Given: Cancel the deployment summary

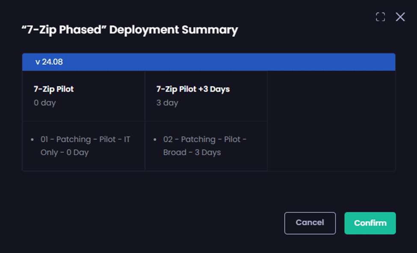Looking at the screenshot, I should pyautogui.click(x=310, y=223).
